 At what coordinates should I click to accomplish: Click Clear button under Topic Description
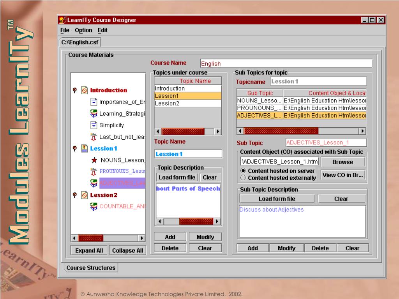coord(210,177)
